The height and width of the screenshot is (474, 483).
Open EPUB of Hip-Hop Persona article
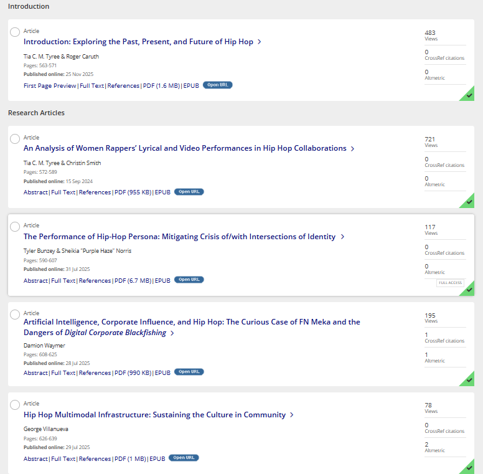tap(162, 281)
